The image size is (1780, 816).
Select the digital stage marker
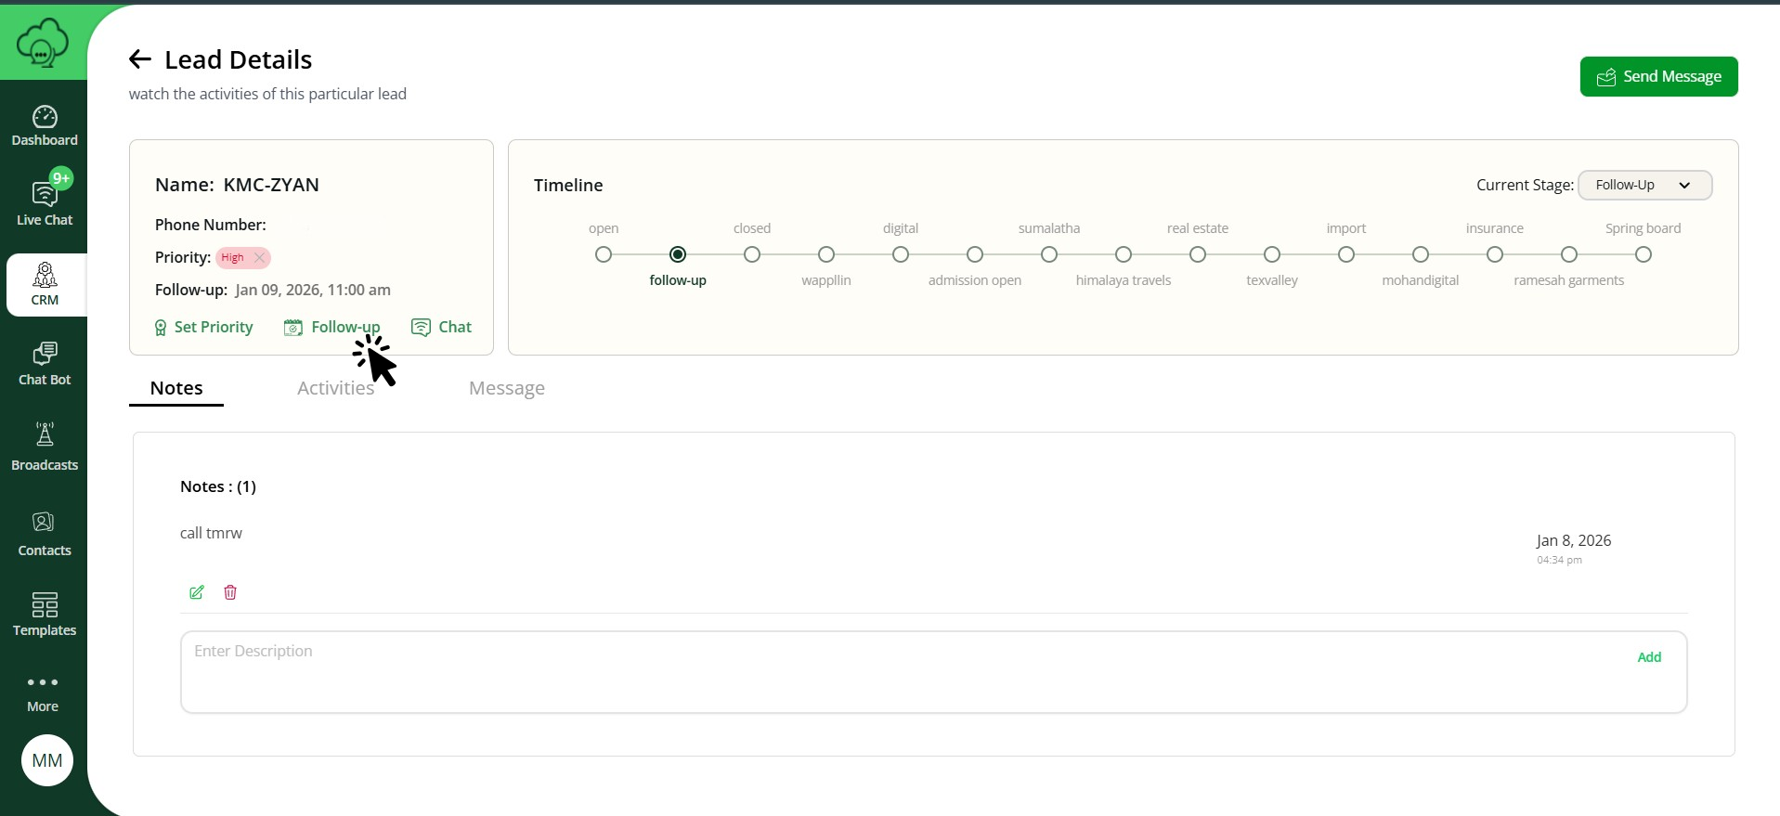click(901, 254)
